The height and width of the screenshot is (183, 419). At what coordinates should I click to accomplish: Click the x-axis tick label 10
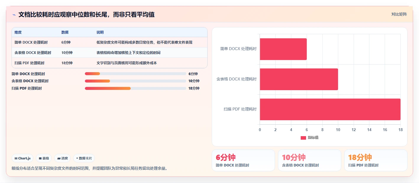pyautogui.click(x=338, y=130)
